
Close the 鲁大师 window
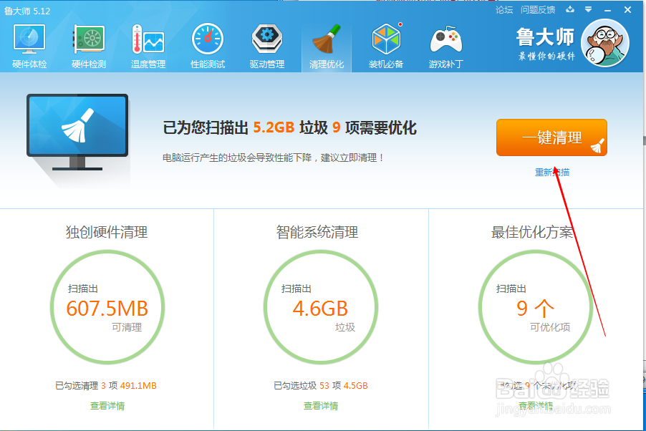627,9
